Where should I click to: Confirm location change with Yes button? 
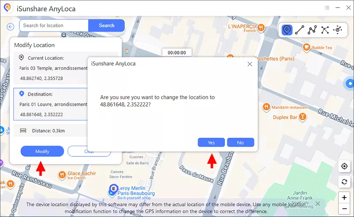[x=211, y=143]
